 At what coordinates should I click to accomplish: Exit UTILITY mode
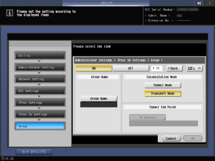click(34, 152)
